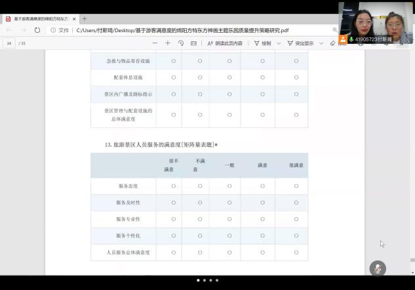Click the 服务及时性 row label

(x=128, y=203)
